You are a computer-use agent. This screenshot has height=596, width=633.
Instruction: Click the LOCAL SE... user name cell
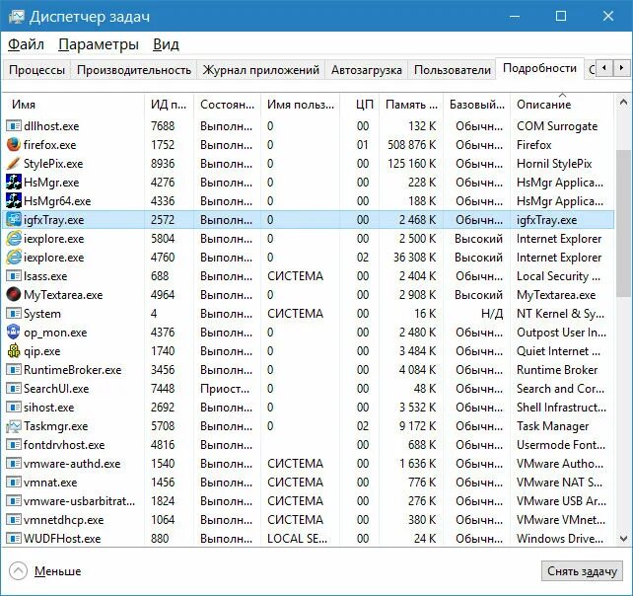(297, 539)
